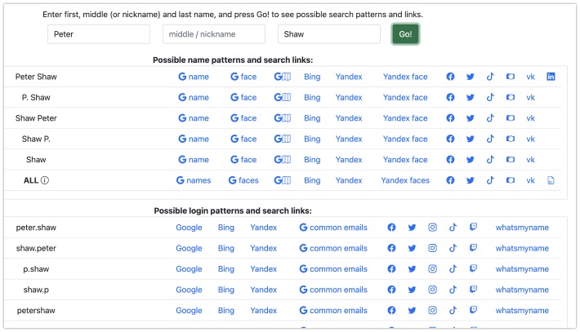
Task: Select the 'Shaw Peter' name pattern text
Action: click(x=36, y=118)
